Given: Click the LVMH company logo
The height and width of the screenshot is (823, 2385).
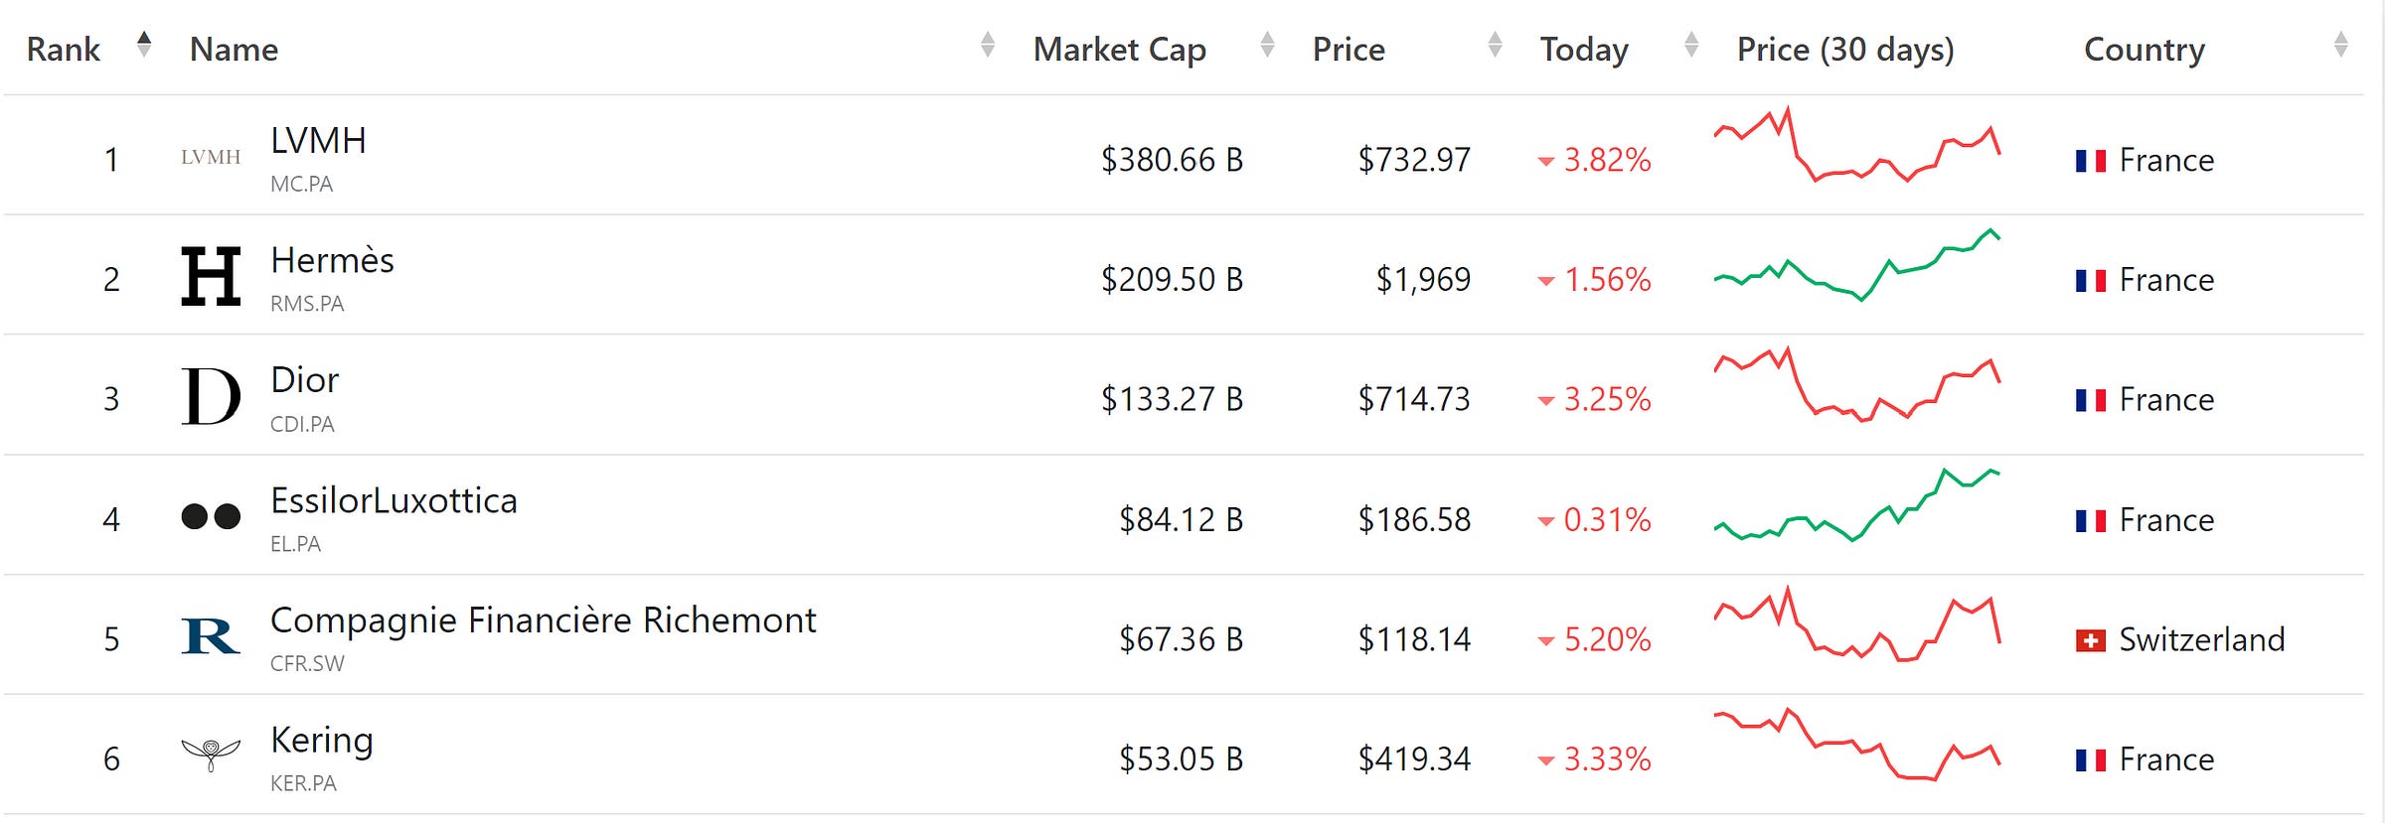Looking at the screenshot, I should coord(211,157).
